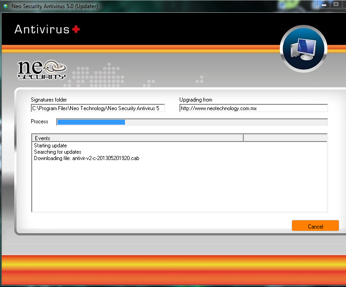This screenshot has width=346, height=287.
Task: Click the Events column header
Action: (x=138, y=138)
